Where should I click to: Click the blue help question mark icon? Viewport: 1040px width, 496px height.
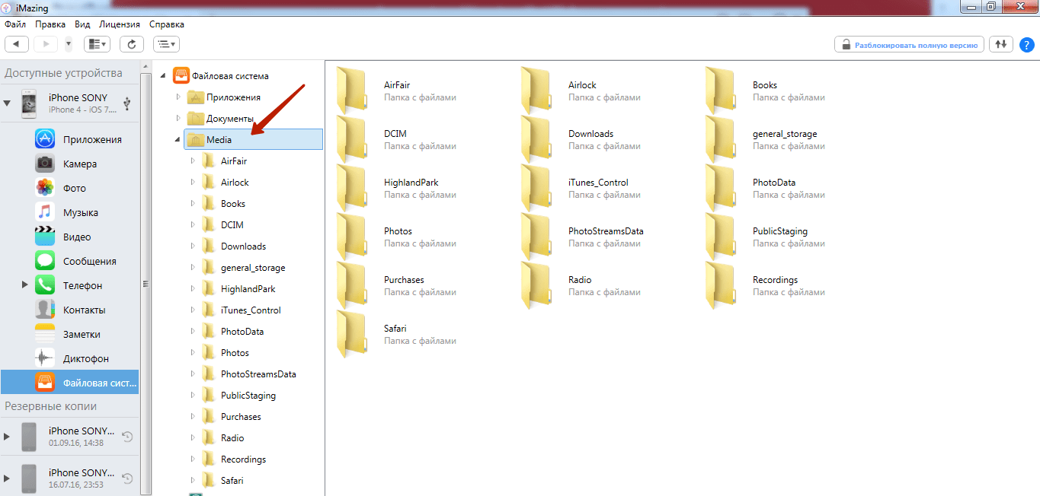coord(1026,44)
